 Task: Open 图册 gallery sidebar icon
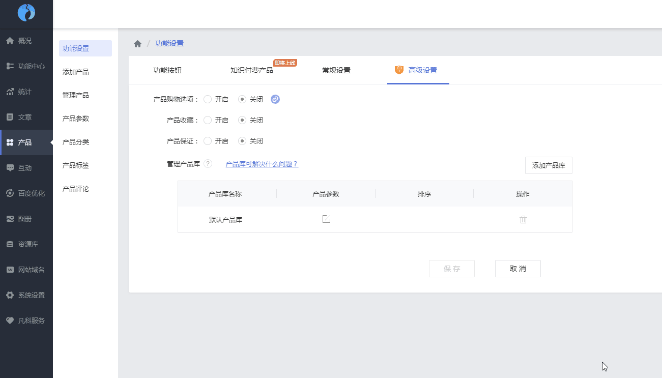(10, 219)
